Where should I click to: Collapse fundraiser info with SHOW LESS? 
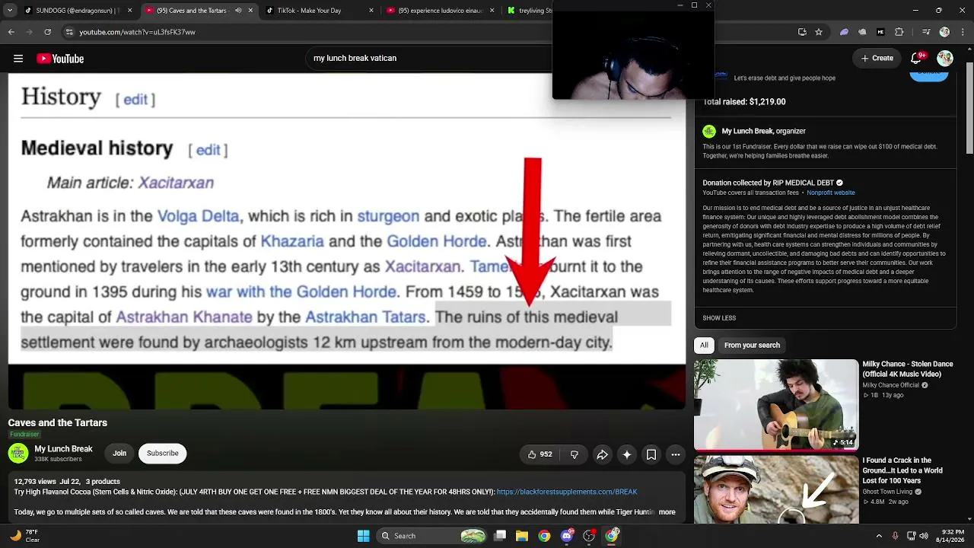click(x=719, y=318)
